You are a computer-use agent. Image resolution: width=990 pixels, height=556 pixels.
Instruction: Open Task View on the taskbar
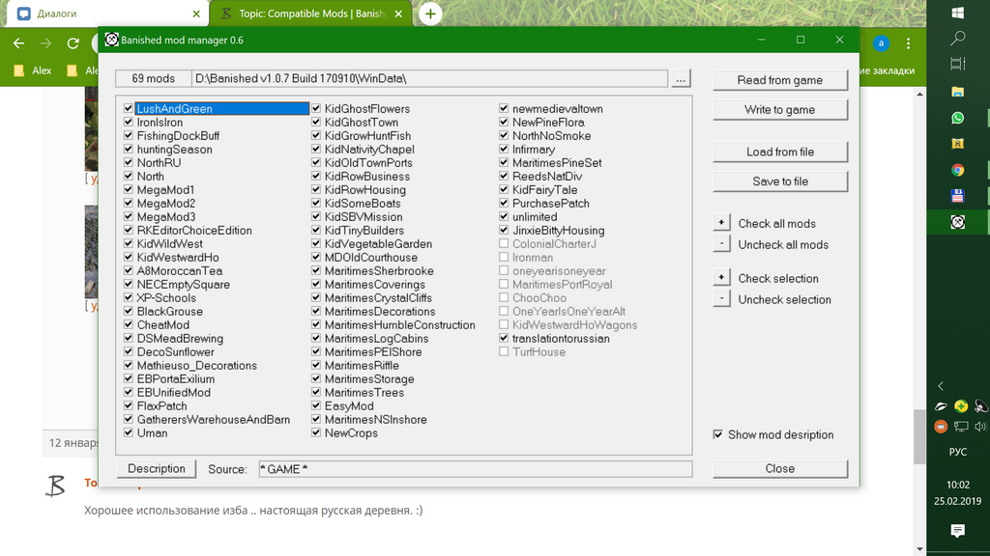point(958,65)
